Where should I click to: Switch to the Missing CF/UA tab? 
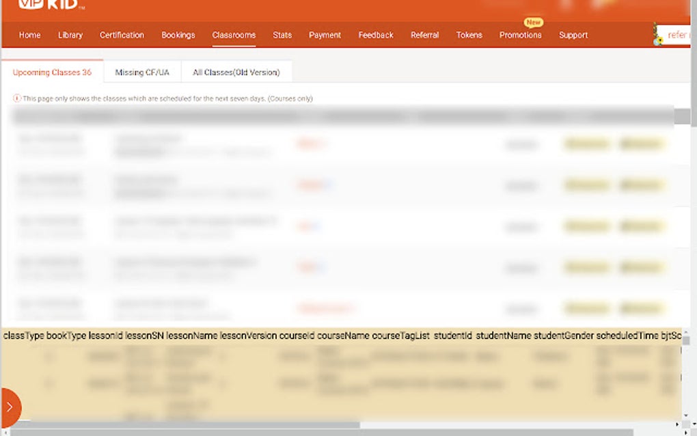click(141, 72)
